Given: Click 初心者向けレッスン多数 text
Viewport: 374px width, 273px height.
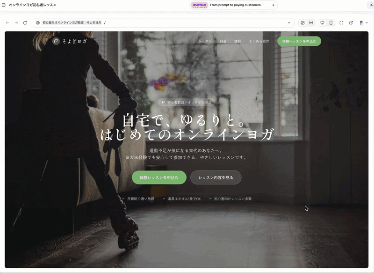Looking at the screenshot, I should [233, 199].
